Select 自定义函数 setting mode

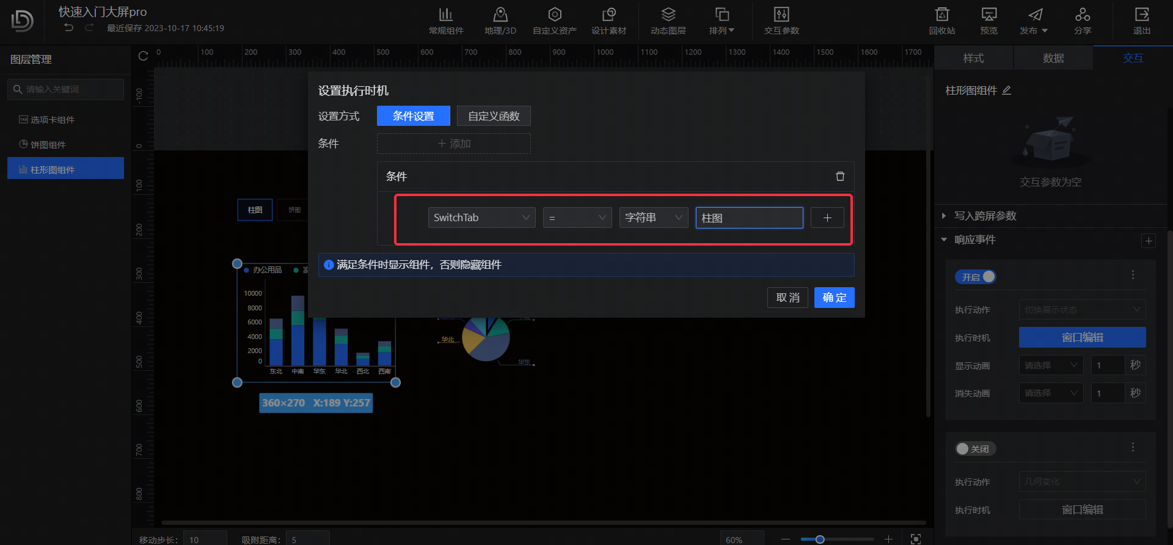(494, 116)
